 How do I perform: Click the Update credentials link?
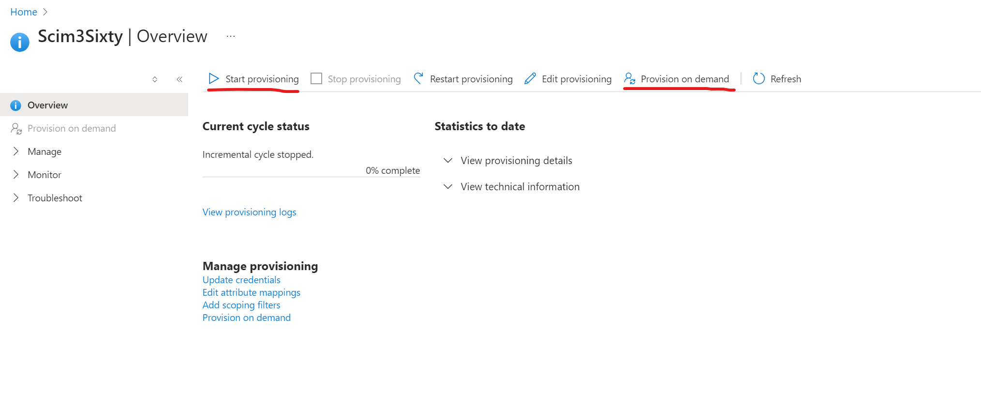(241, 280)
